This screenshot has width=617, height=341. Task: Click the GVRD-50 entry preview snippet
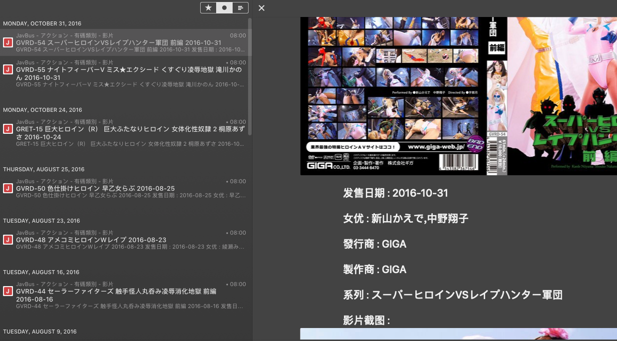coord(130,196)
